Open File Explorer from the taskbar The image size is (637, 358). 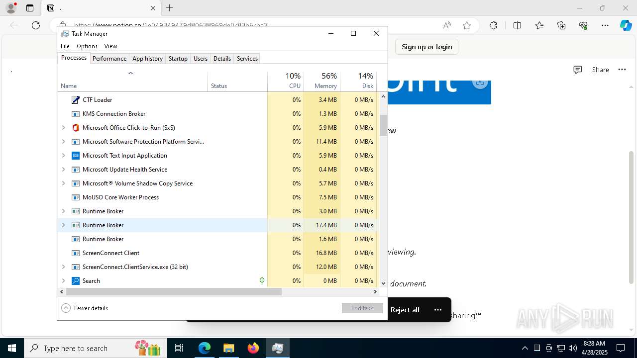tap(228, 348)
